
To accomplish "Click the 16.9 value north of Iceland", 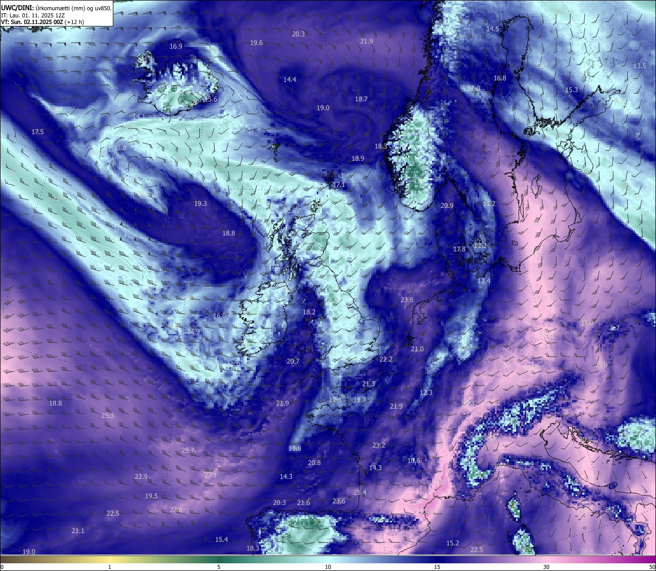I will (176, 46).
